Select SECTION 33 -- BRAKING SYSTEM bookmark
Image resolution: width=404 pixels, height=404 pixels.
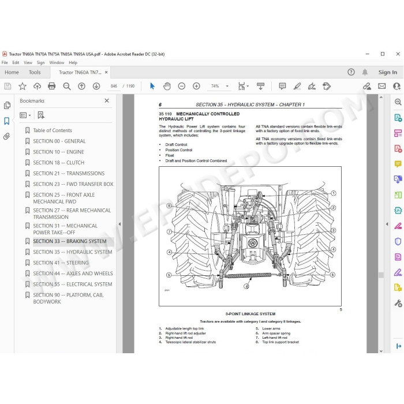70,241
